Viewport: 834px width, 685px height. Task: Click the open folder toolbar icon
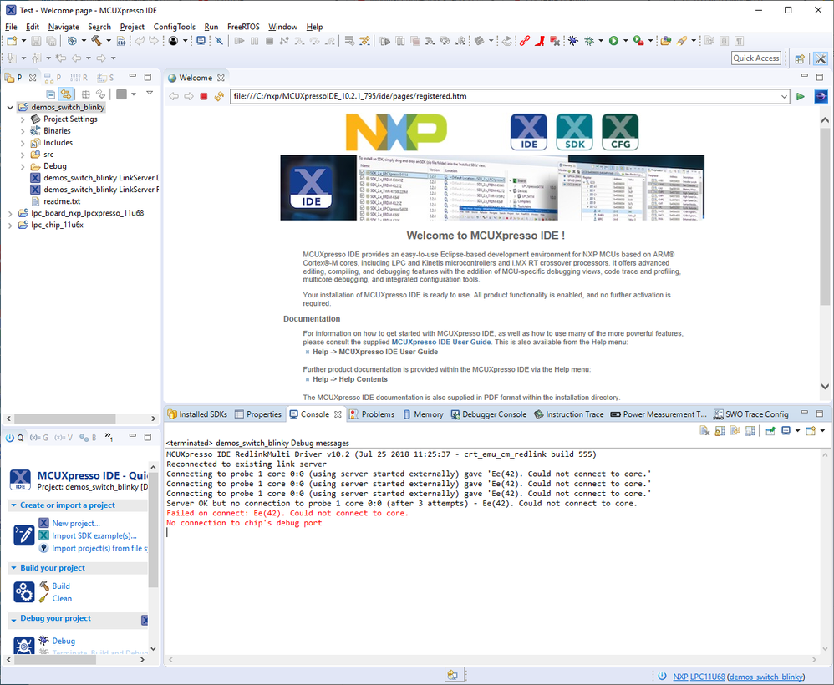(x=666, y=41)
